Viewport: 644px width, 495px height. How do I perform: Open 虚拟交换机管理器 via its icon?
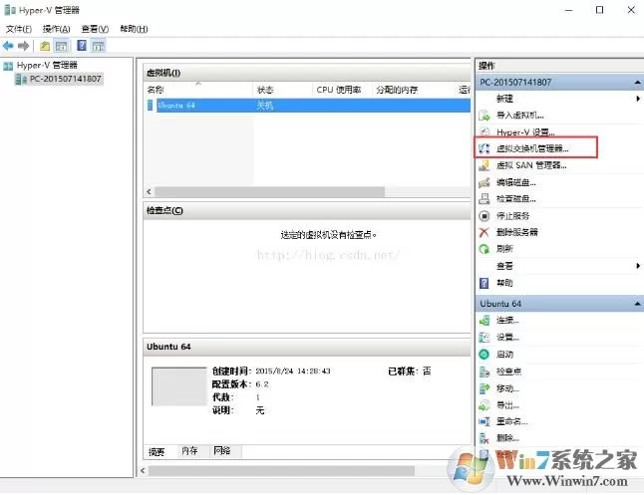(x=484, y=148)
